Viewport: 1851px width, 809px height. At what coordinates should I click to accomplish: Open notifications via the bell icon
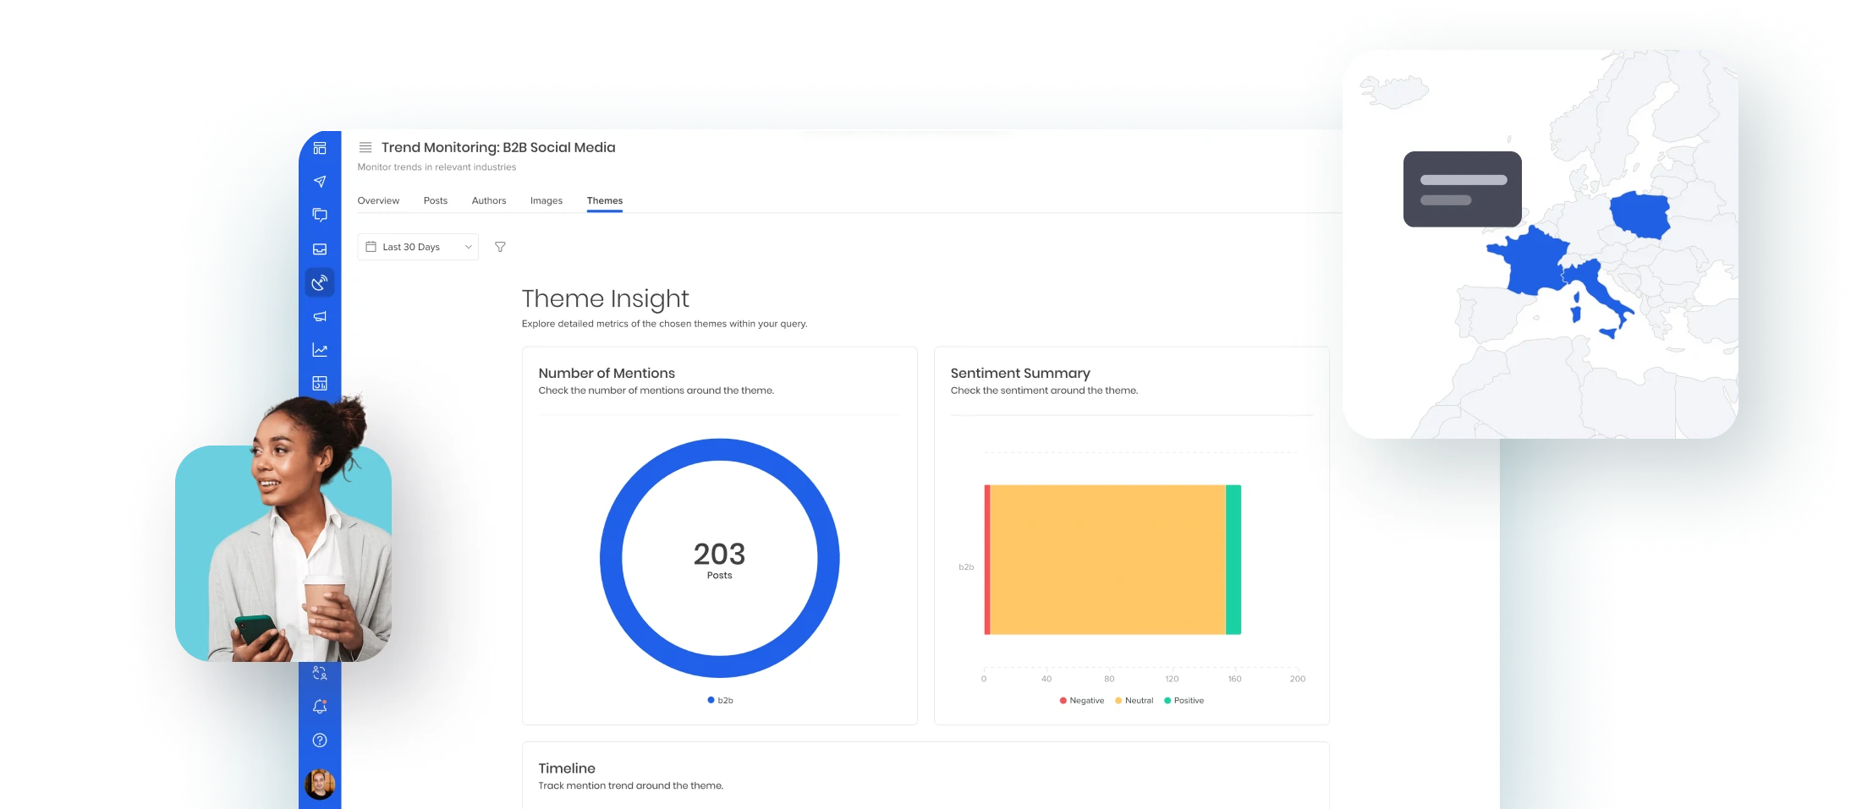(x=320, y=707)
